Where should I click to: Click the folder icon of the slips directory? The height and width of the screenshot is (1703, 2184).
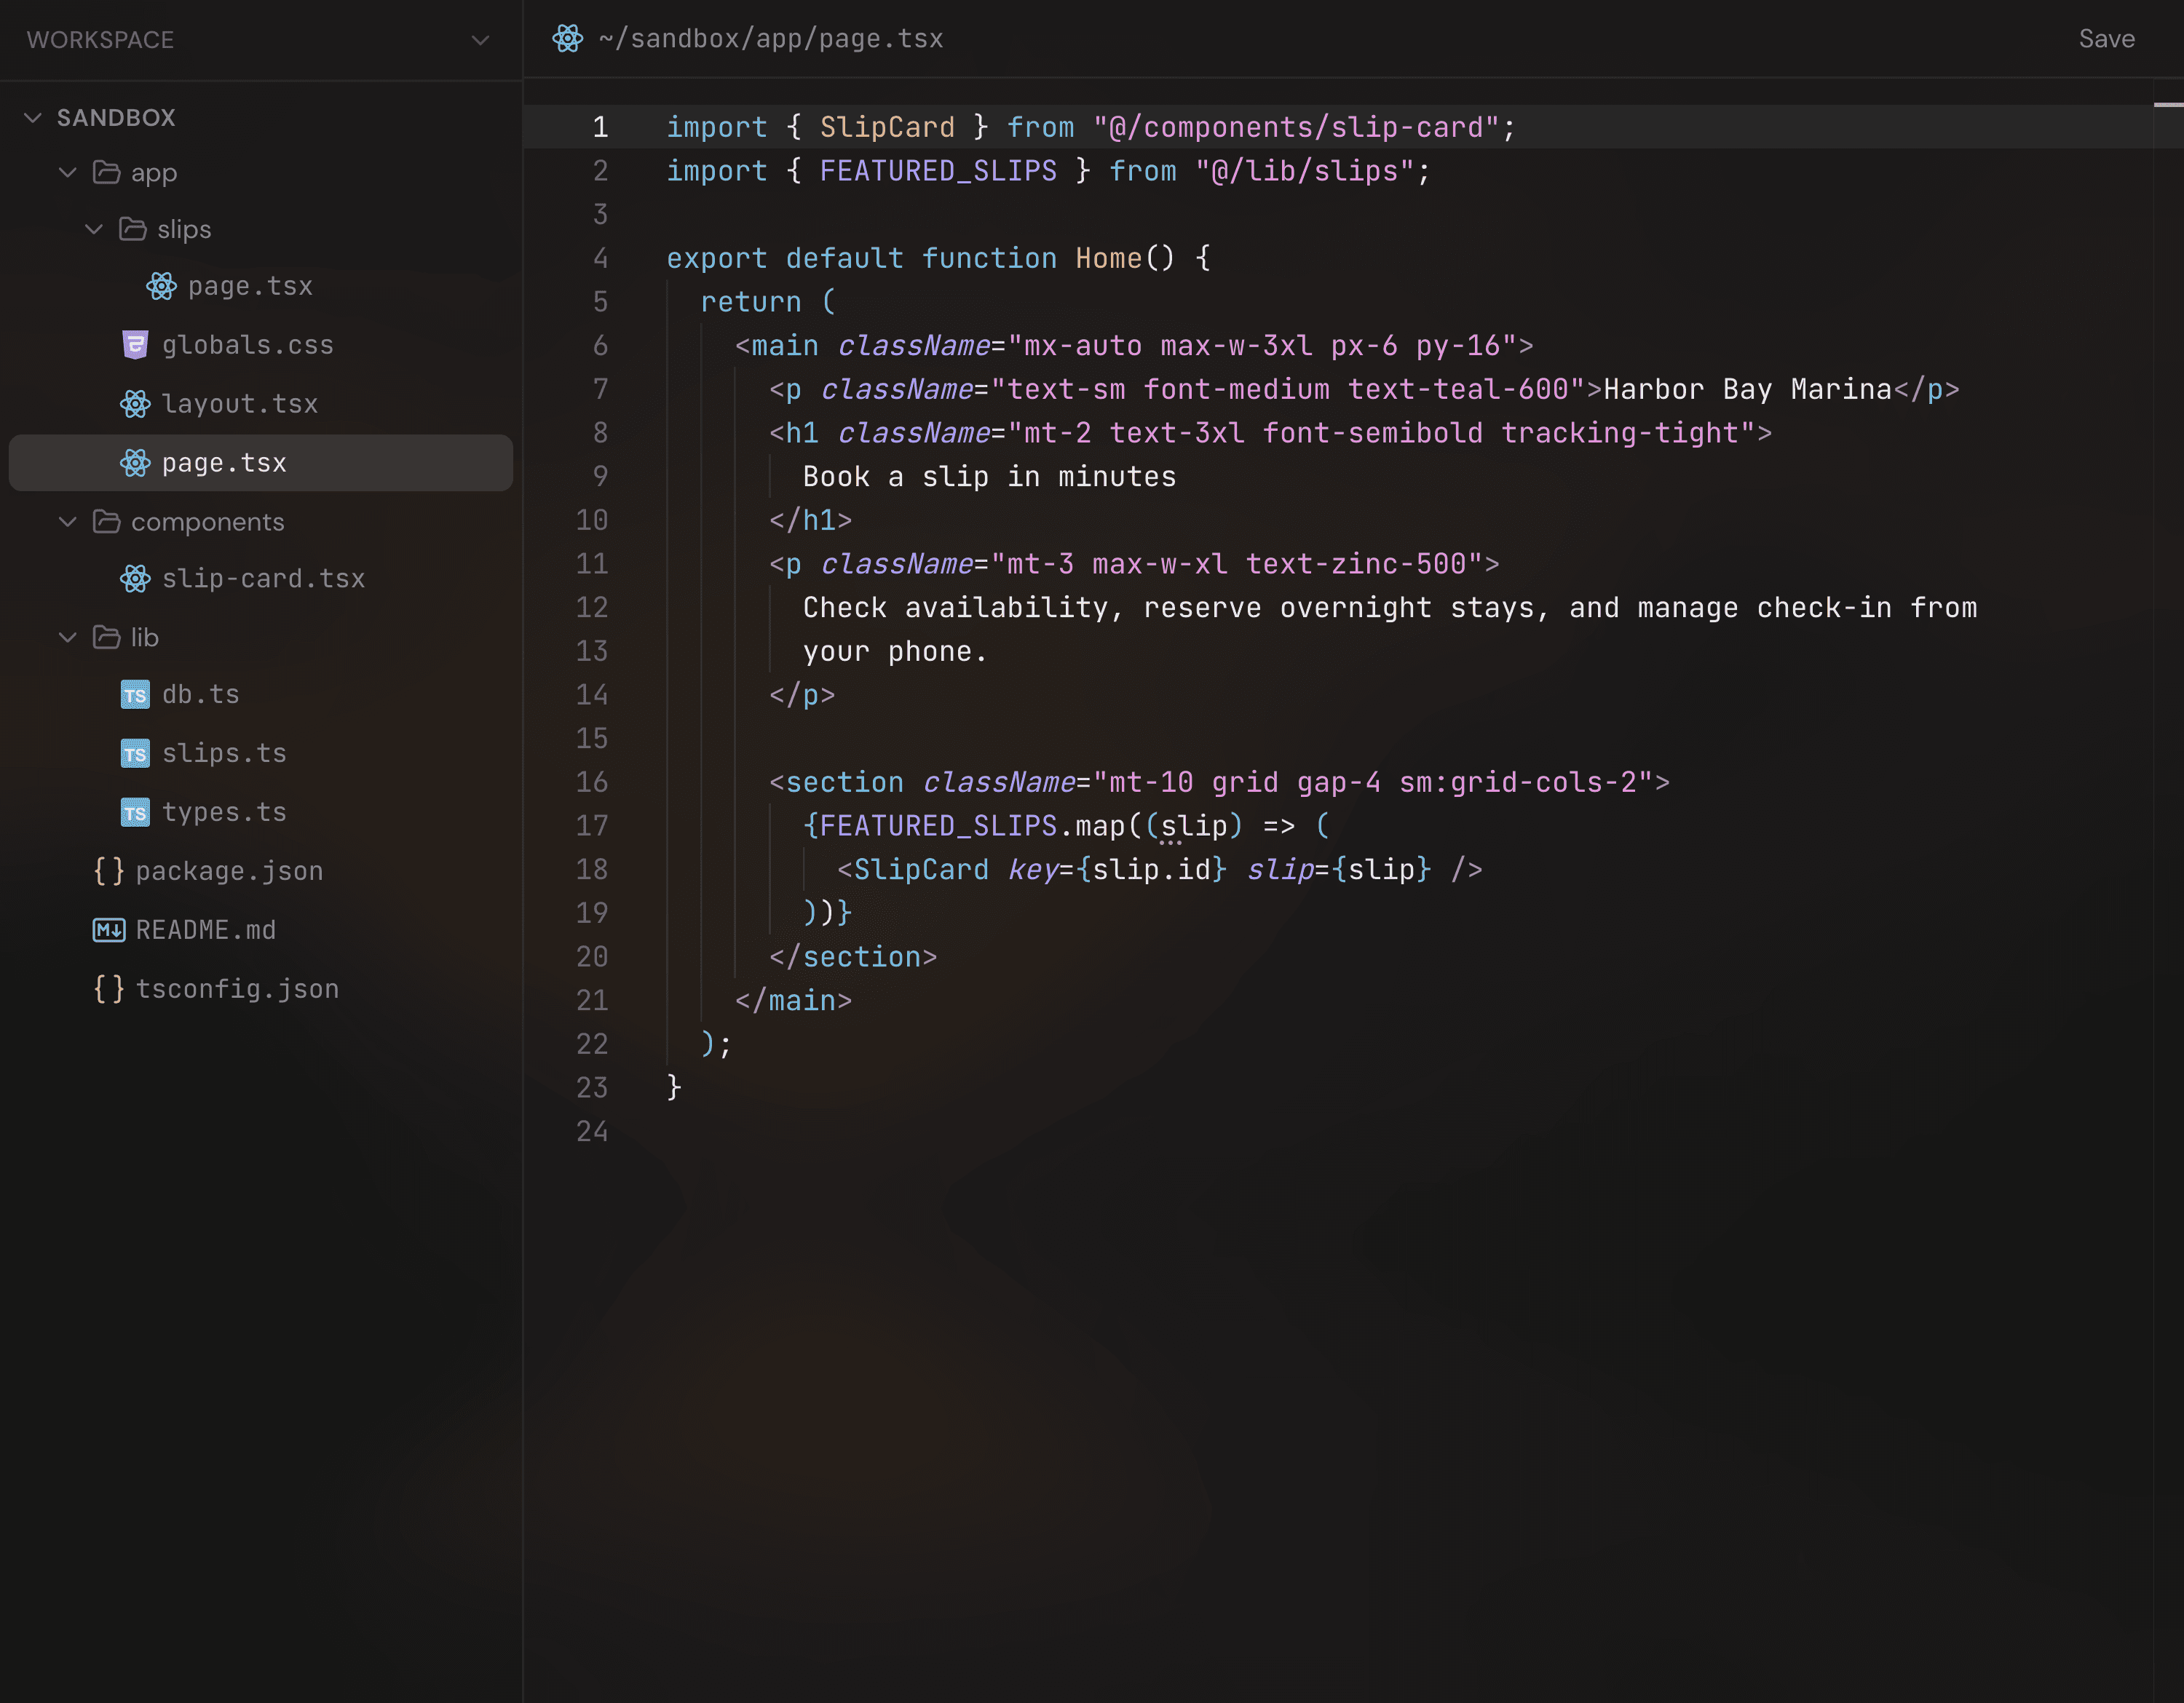pyautogui.click(x=132, y=229)
